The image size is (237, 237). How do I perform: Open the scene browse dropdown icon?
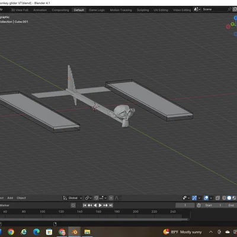(x=197, y=9)
